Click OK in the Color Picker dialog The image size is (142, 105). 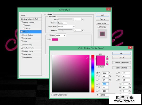coord(122,53)
